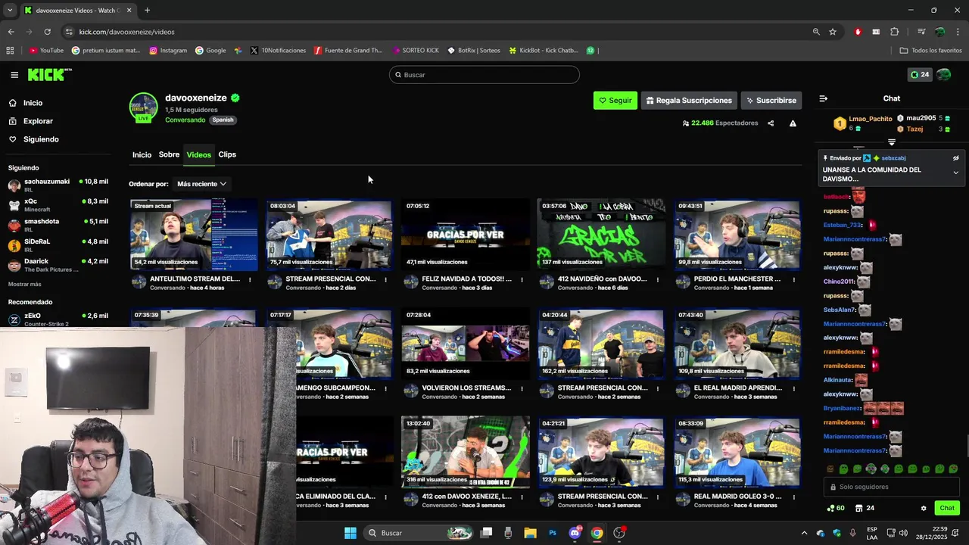Open the Windows Start menu
The image size is (969, 545).
[x=351, y=533]
